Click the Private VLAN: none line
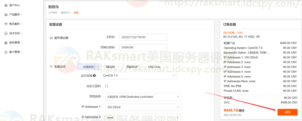302x121 pixels. pyautogui.click(x=260, y=91)
